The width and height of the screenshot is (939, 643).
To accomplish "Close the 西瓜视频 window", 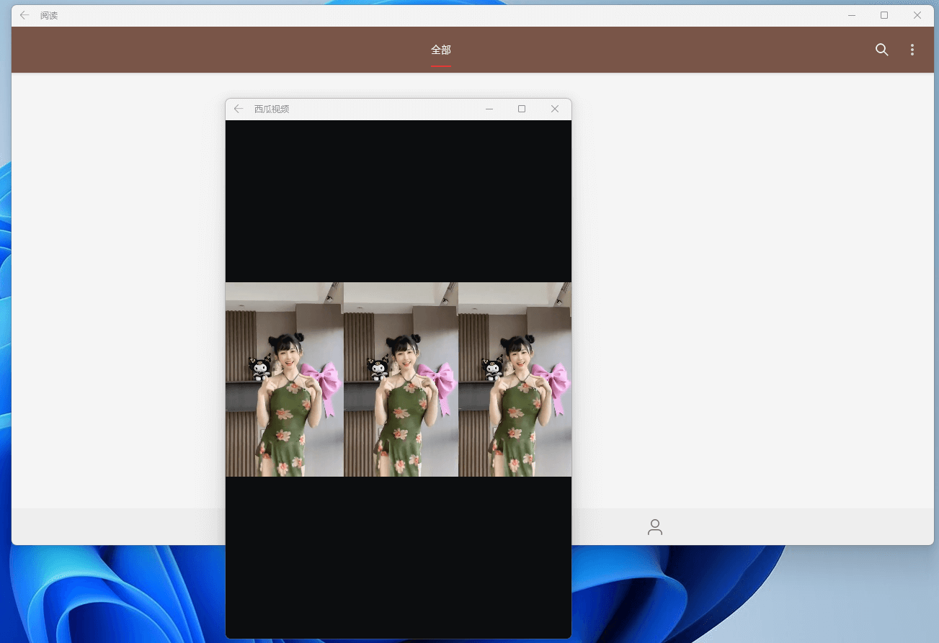I will click(x=554, y=109).
